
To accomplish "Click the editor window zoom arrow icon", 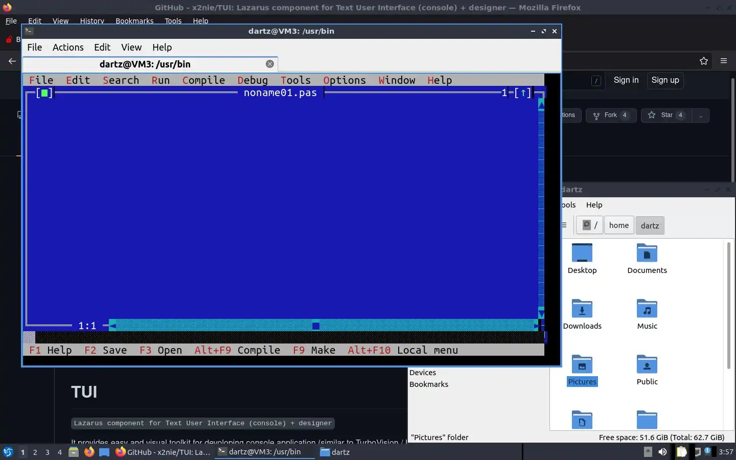I will coord(523,93).
